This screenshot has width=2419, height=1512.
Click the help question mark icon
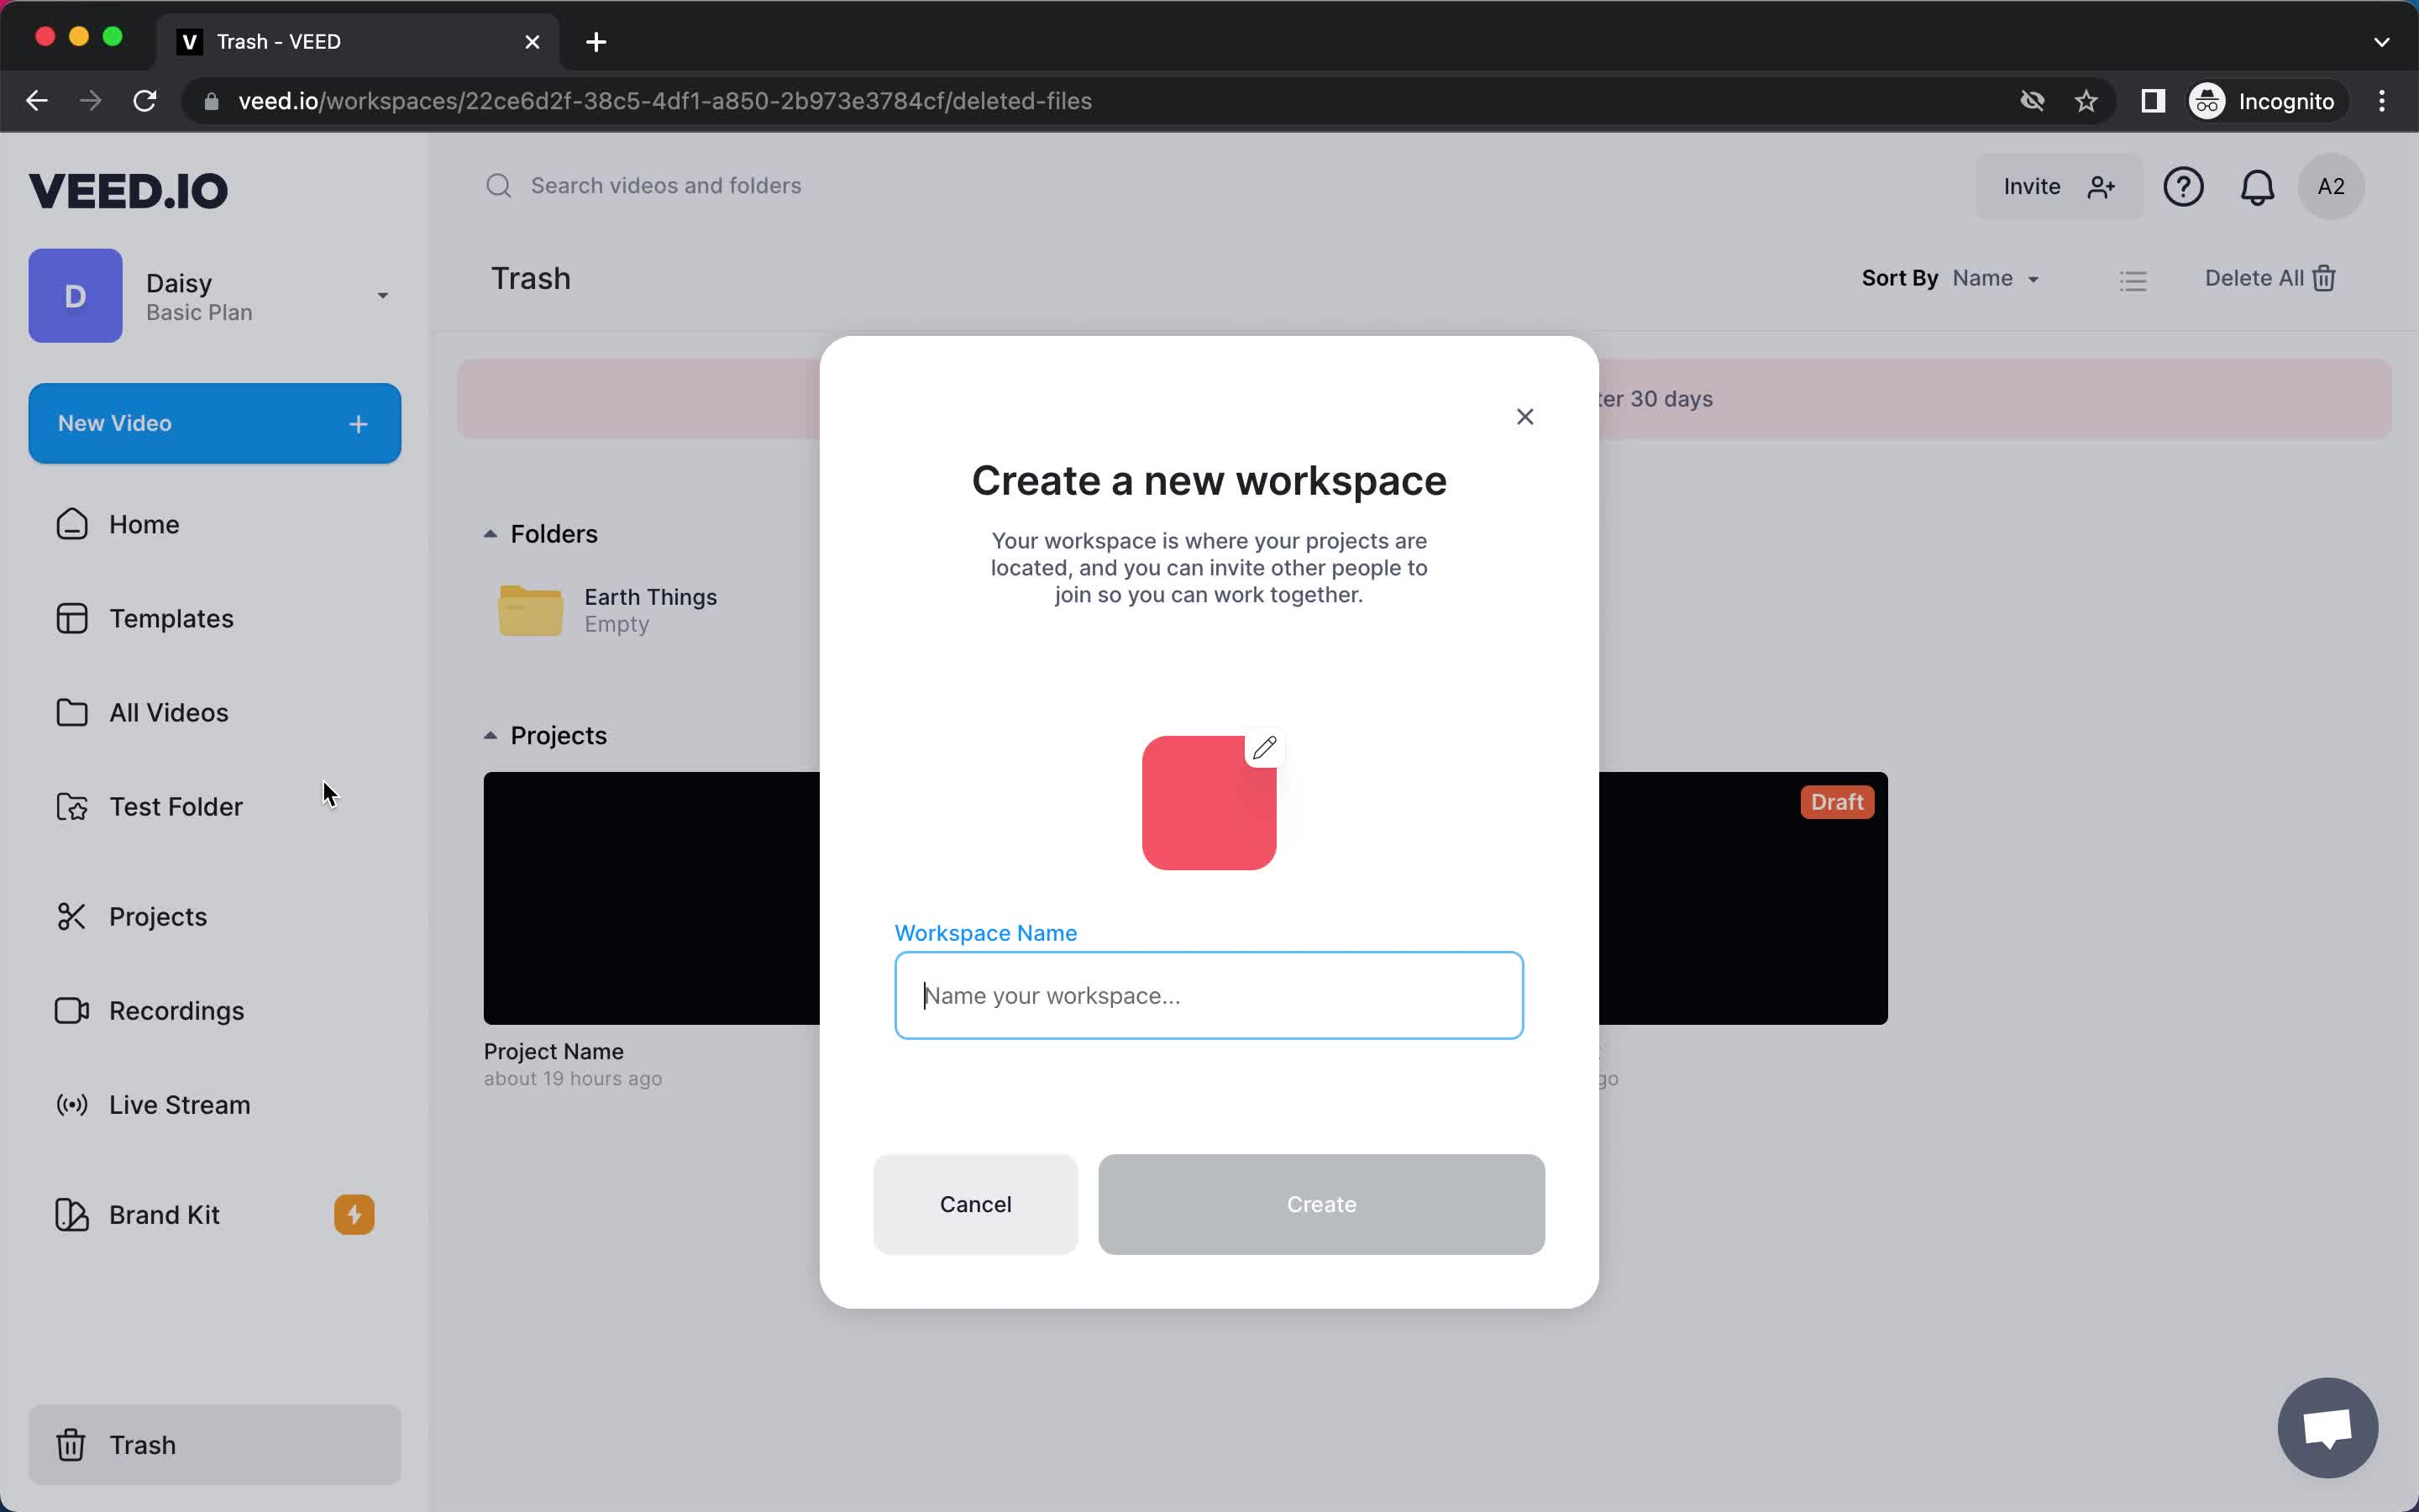coord(2184,186)
